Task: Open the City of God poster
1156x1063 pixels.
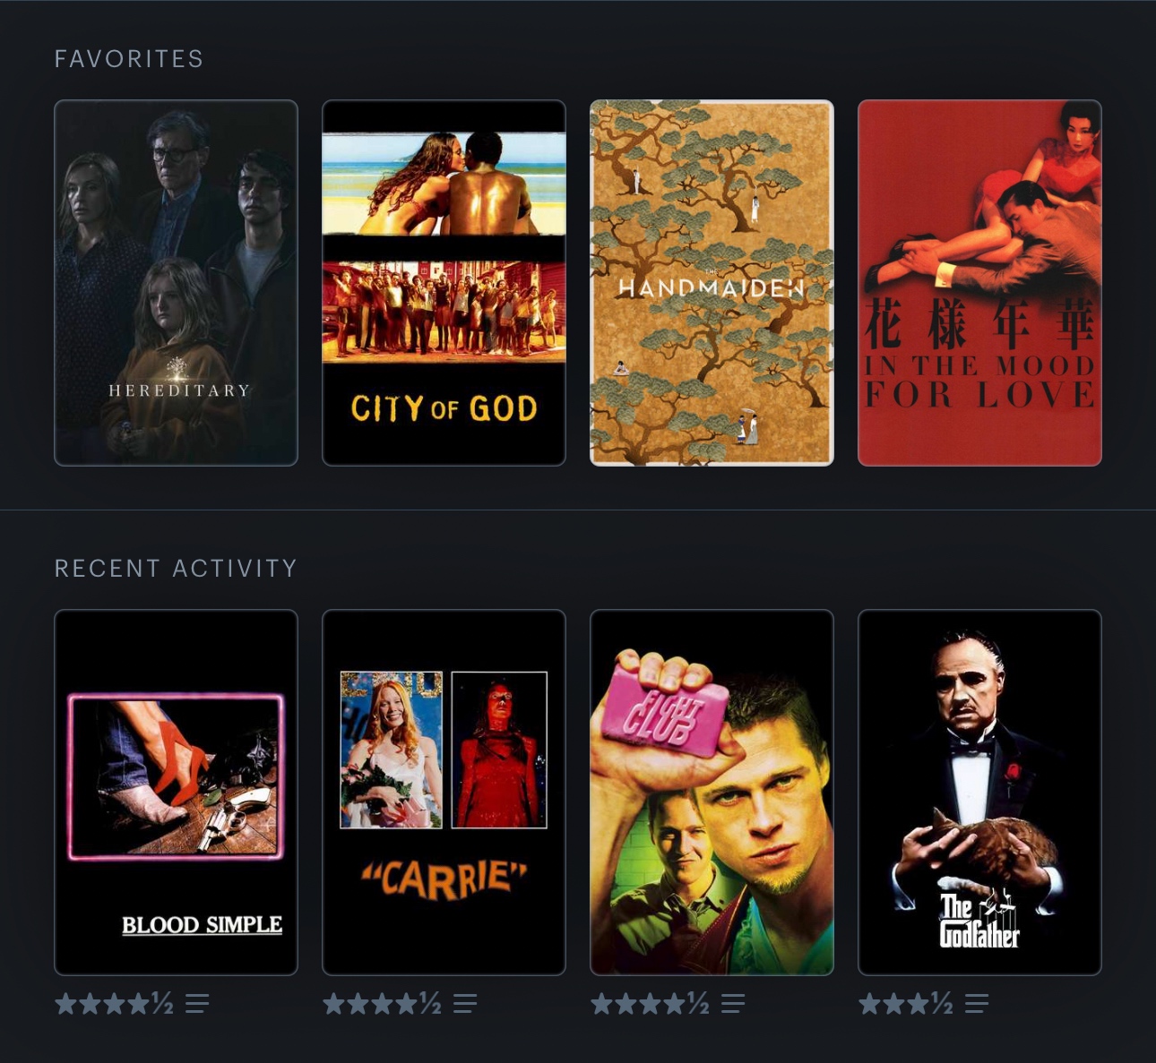Action: 444,283
